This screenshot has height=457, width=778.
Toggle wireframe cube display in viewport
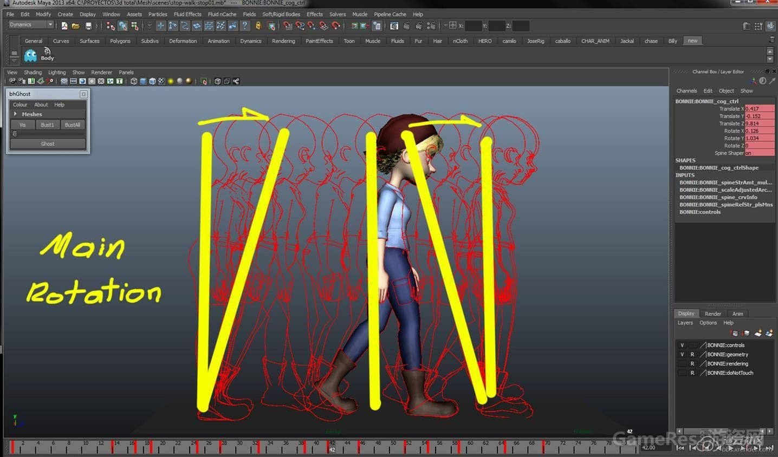pos(134,81)
